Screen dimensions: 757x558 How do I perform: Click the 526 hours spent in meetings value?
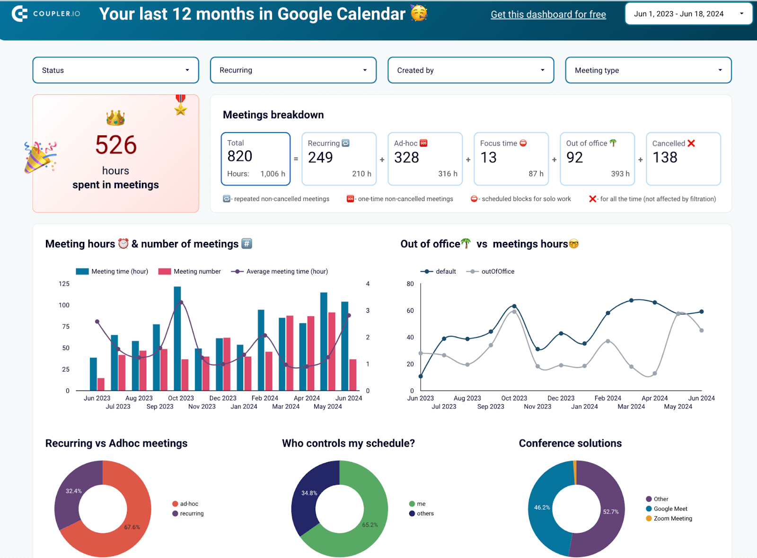coord(116,145)
